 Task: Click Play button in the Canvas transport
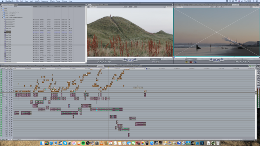pyautogui.click(x=216, y=60)
